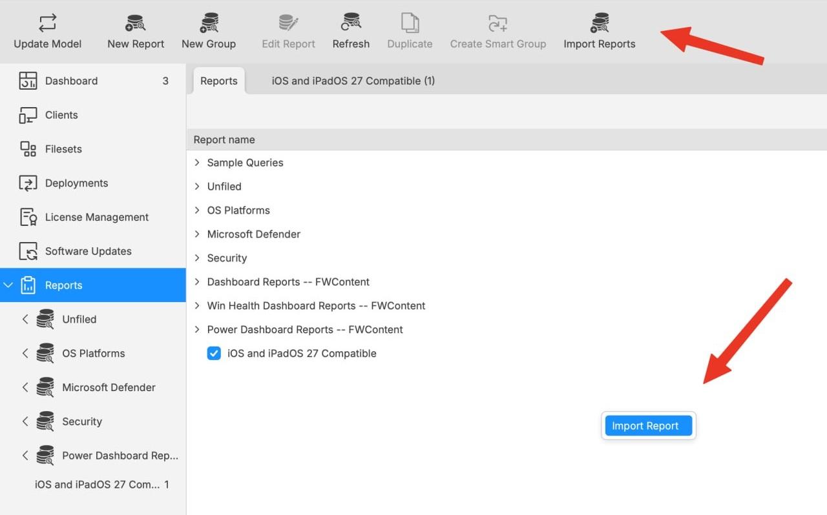Expand Power Dashboard Reports -- FWContent group

(197, 330)
